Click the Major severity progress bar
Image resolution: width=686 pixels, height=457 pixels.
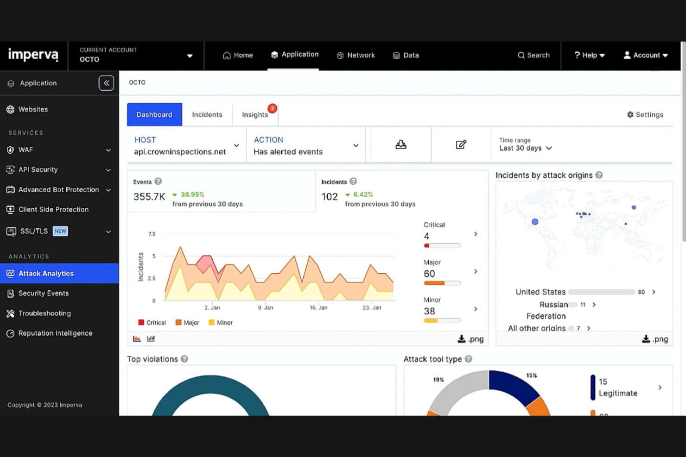point(442,282)
